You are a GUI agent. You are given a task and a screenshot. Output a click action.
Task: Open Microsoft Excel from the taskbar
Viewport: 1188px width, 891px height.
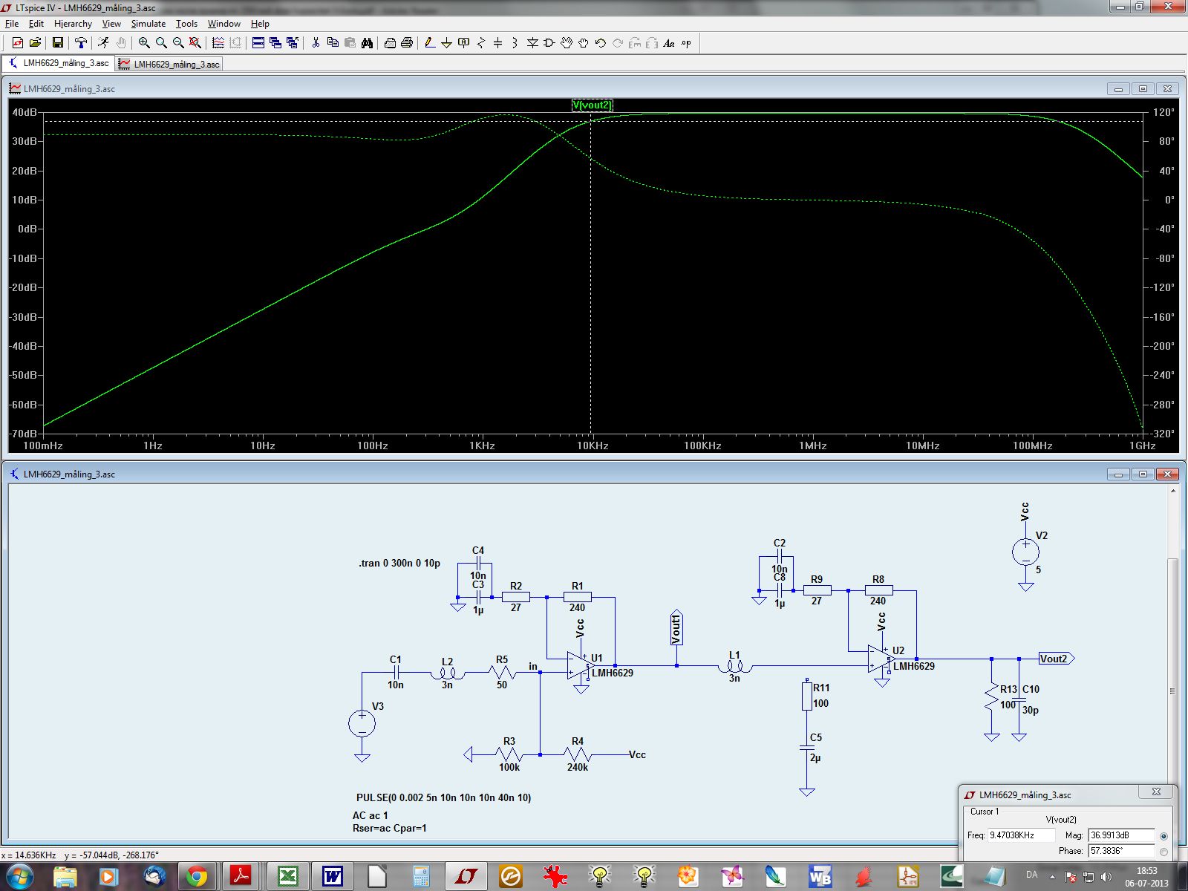[x=287, y=876]
